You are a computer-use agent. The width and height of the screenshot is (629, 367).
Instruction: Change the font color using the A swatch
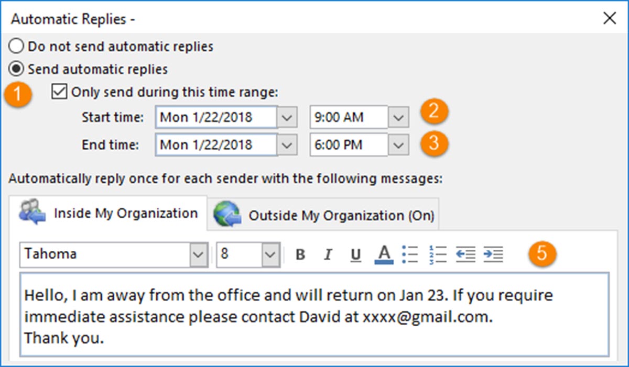point(384,254)
